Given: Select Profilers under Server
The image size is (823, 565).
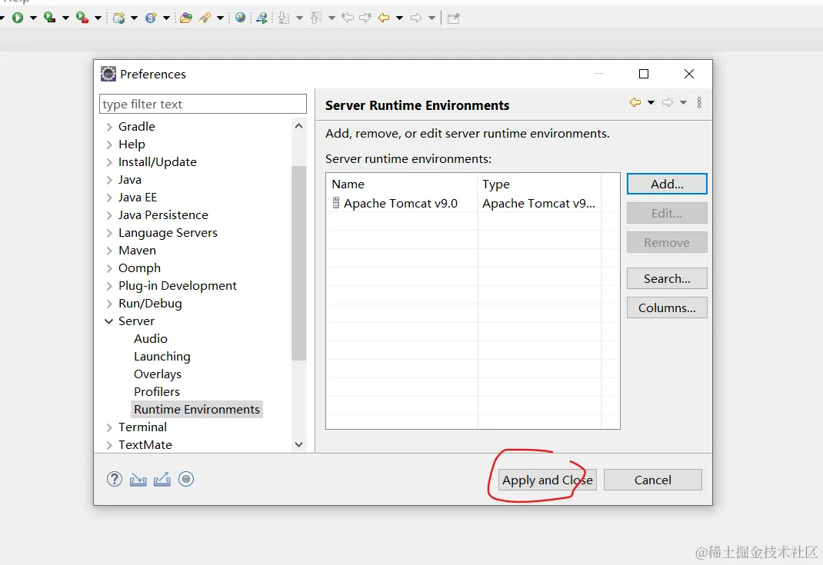Looking at the screenshot, I should 157,392.
